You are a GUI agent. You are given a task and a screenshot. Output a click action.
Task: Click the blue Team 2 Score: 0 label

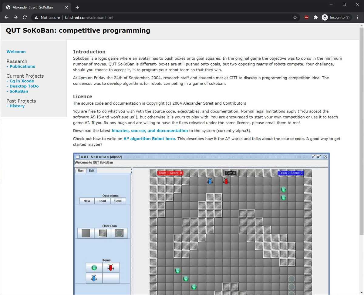(x=291, y=173)
